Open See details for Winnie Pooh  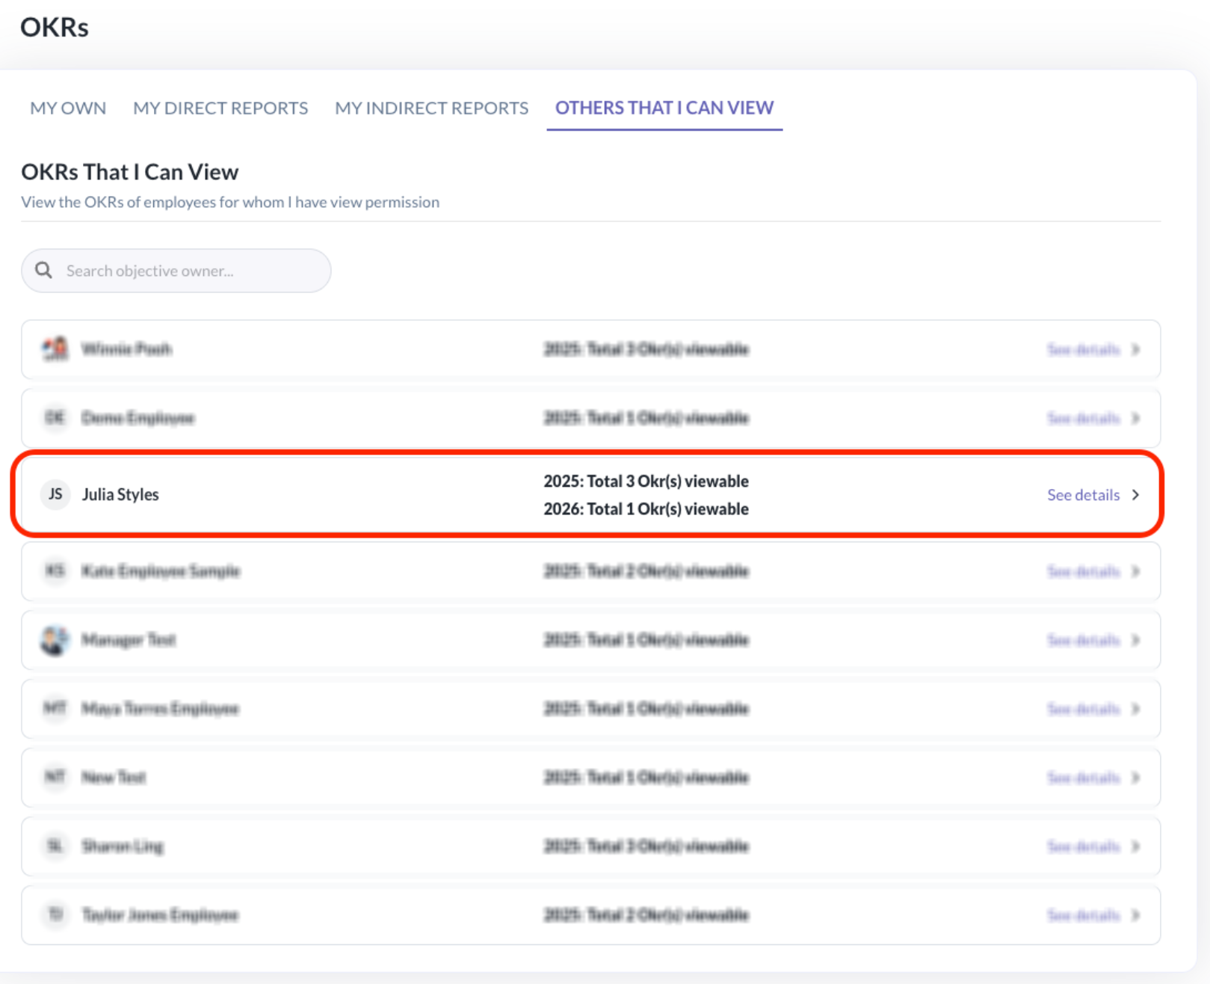1083,350
